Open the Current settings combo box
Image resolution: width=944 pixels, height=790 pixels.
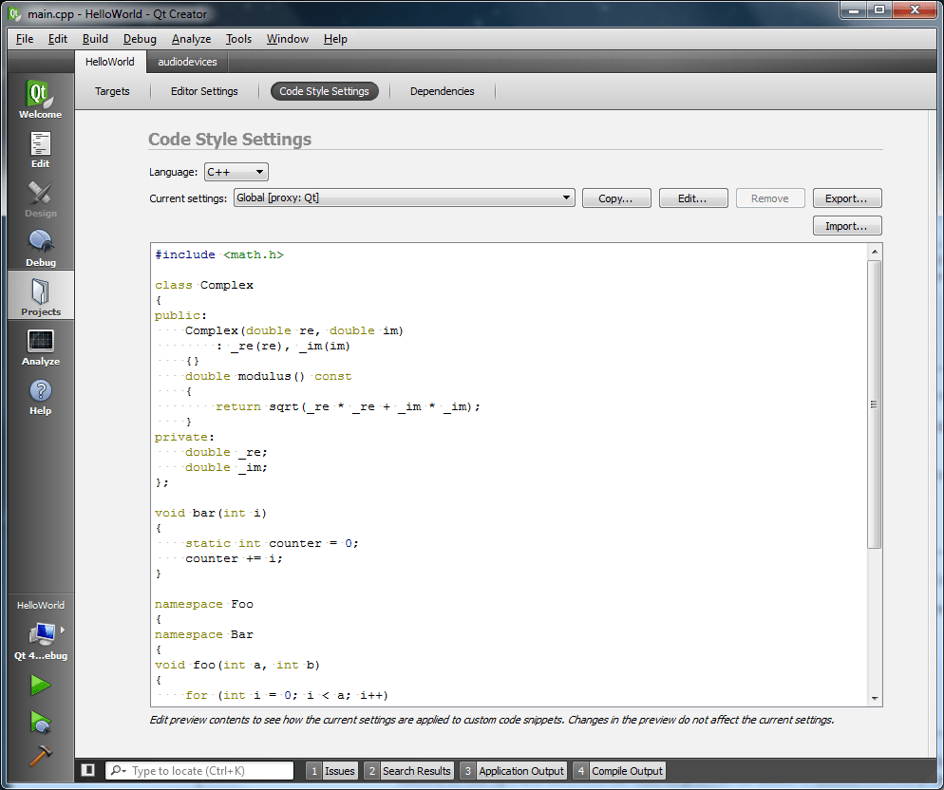pyautogui.click(x=404, y=197)
